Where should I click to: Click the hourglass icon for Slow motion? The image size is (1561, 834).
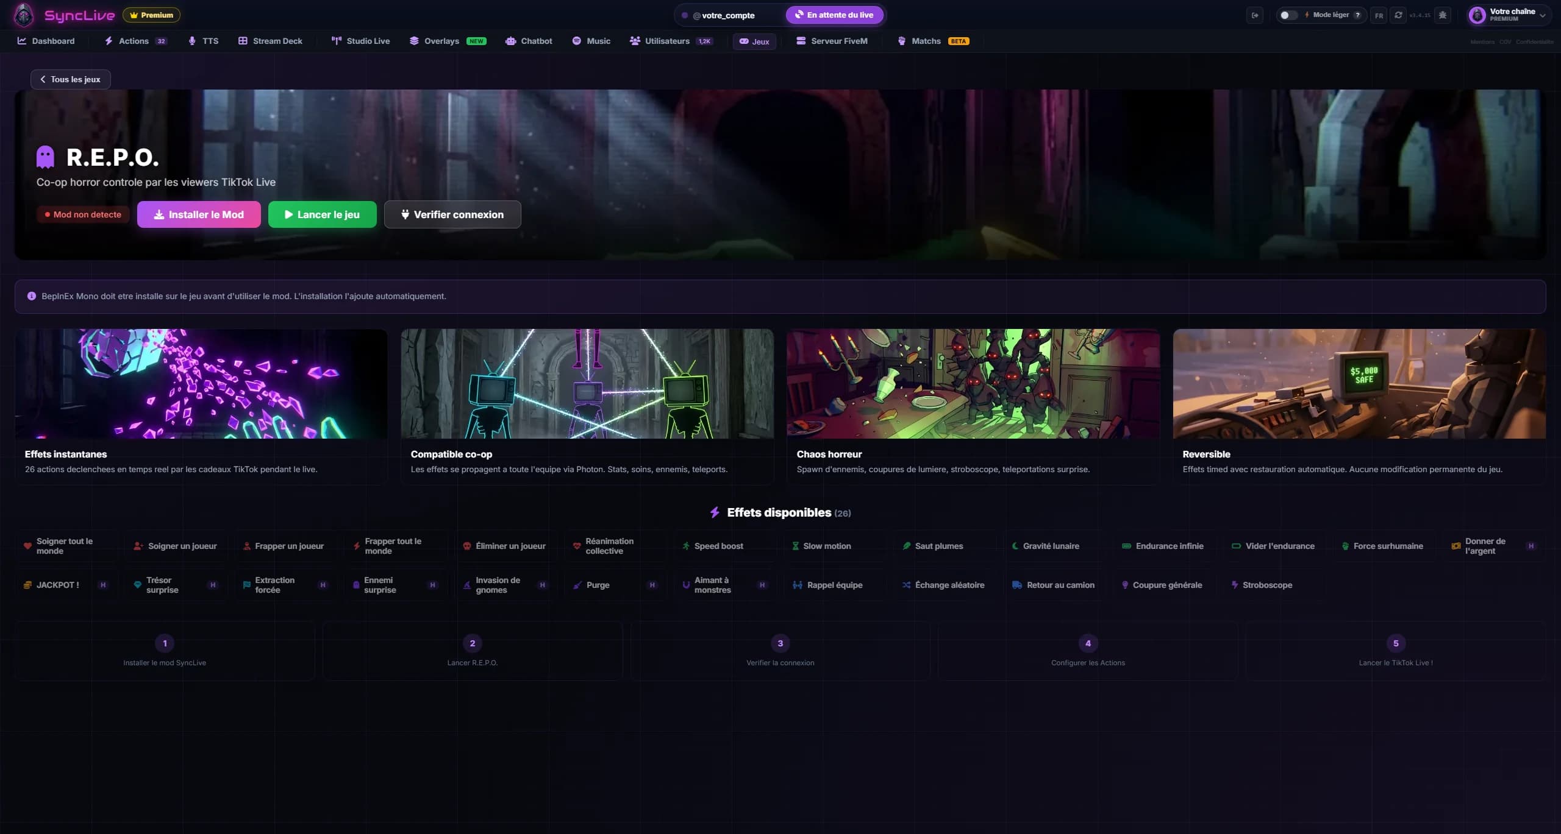pyautogui.click(x=795, y=546)
